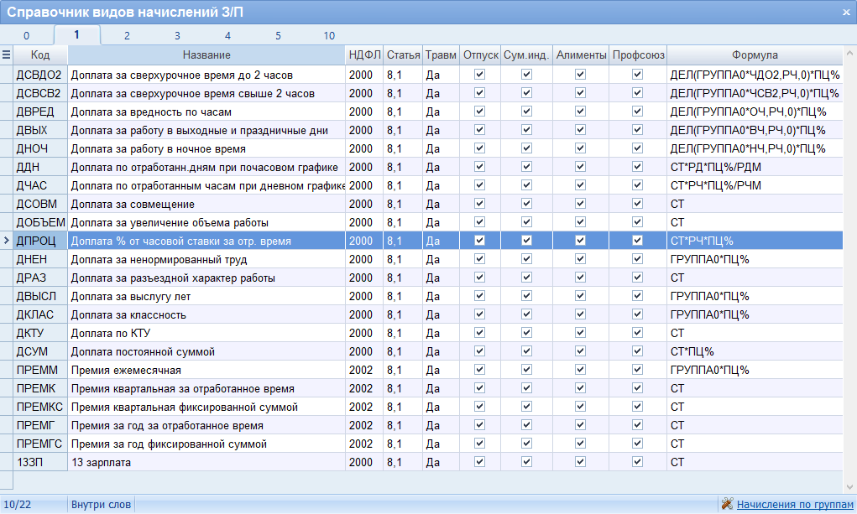The width and height of the screenshot is (857, 514).
Task: Uncheck Алименты for the ПРЕММ row
Action: [580, 370]
